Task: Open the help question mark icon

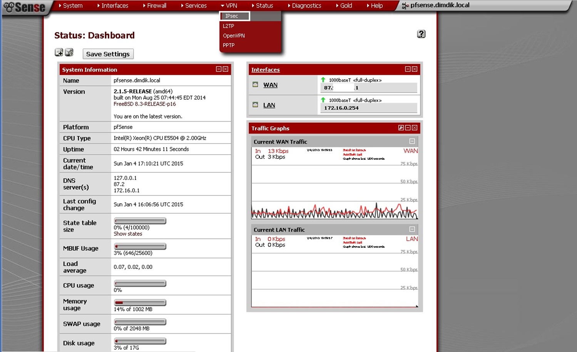Action: [421, 34]
